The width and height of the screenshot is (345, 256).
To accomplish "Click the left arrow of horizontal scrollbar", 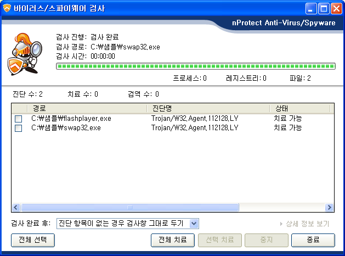I will coord(16,207).
